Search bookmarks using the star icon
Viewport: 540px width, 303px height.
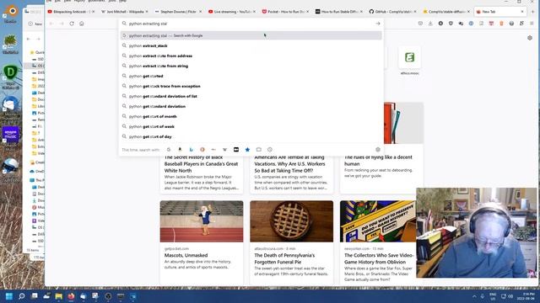247,150
